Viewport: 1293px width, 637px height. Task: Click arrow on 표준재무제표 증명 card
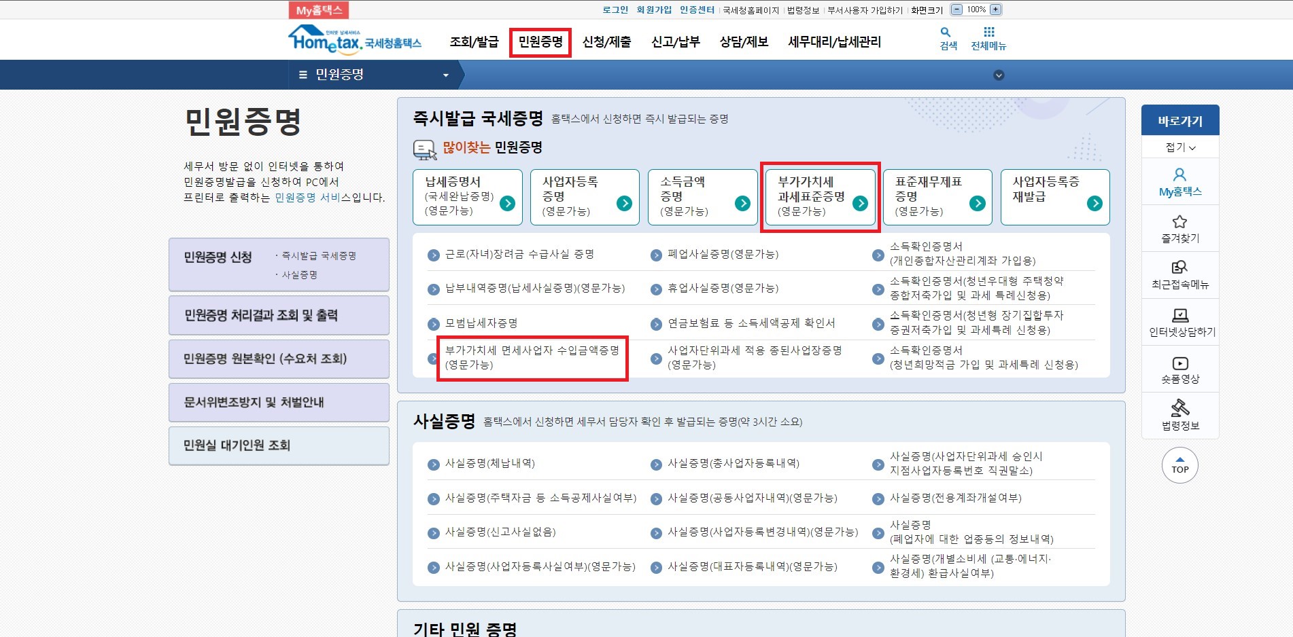pyautogui.click(x=978, y=203)
